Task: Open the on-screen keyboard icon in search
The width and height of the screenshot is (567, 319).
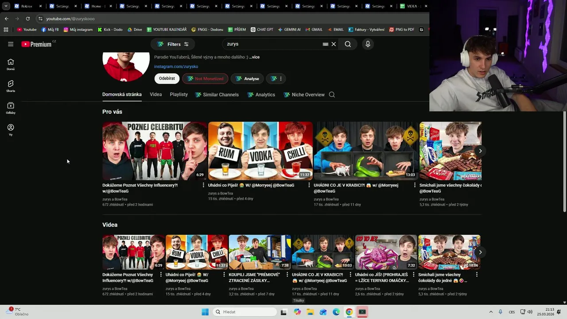Action: [326, 44]
